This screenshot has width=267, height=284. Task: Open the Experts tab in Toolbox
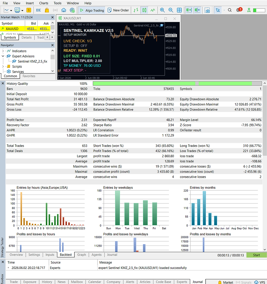click(x=182, y=282)
